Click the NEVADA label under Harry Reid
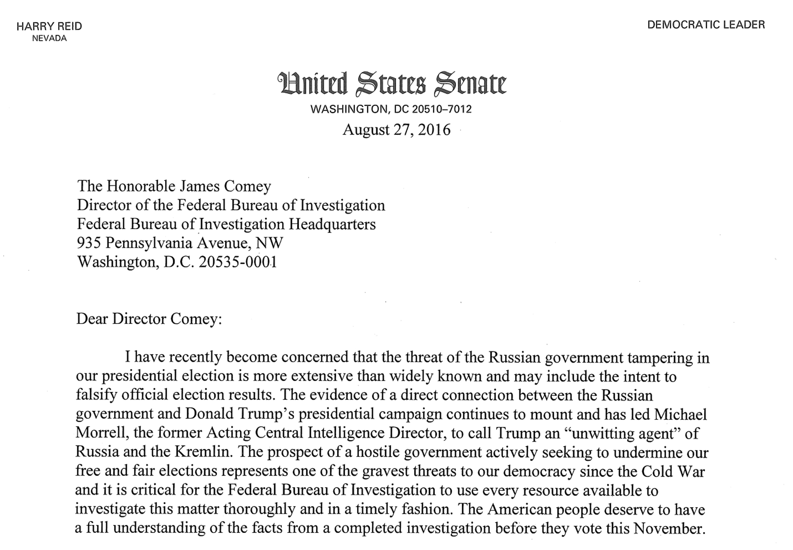 [x=49, y=38]
